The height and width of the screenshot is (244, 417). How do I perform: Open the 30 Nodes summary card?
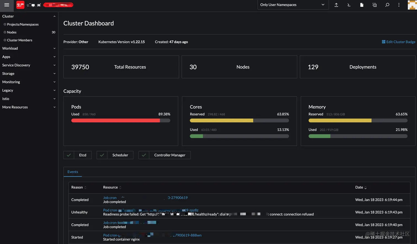(x=239, y=67)
